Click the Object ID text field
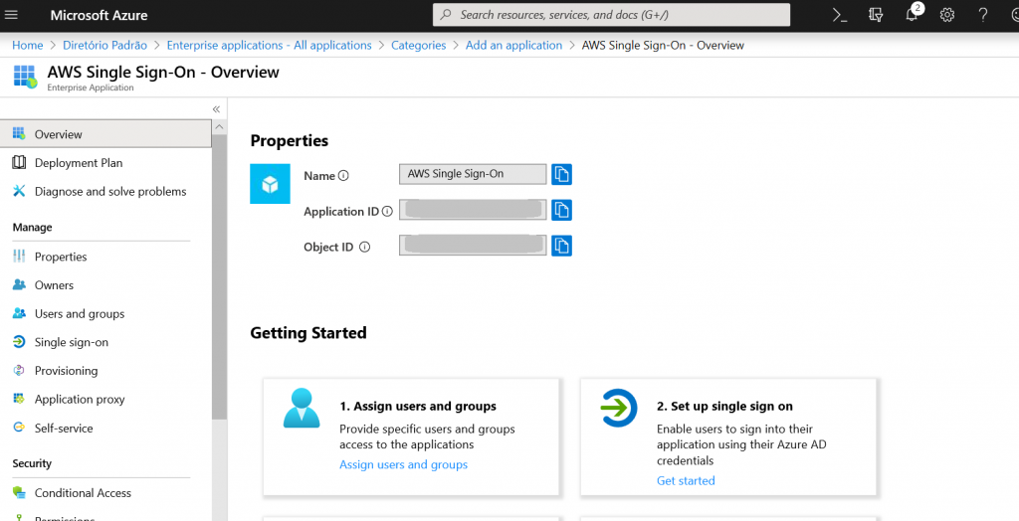The width and height of the screenshot is (1019, 521). (x=473, y=246)
